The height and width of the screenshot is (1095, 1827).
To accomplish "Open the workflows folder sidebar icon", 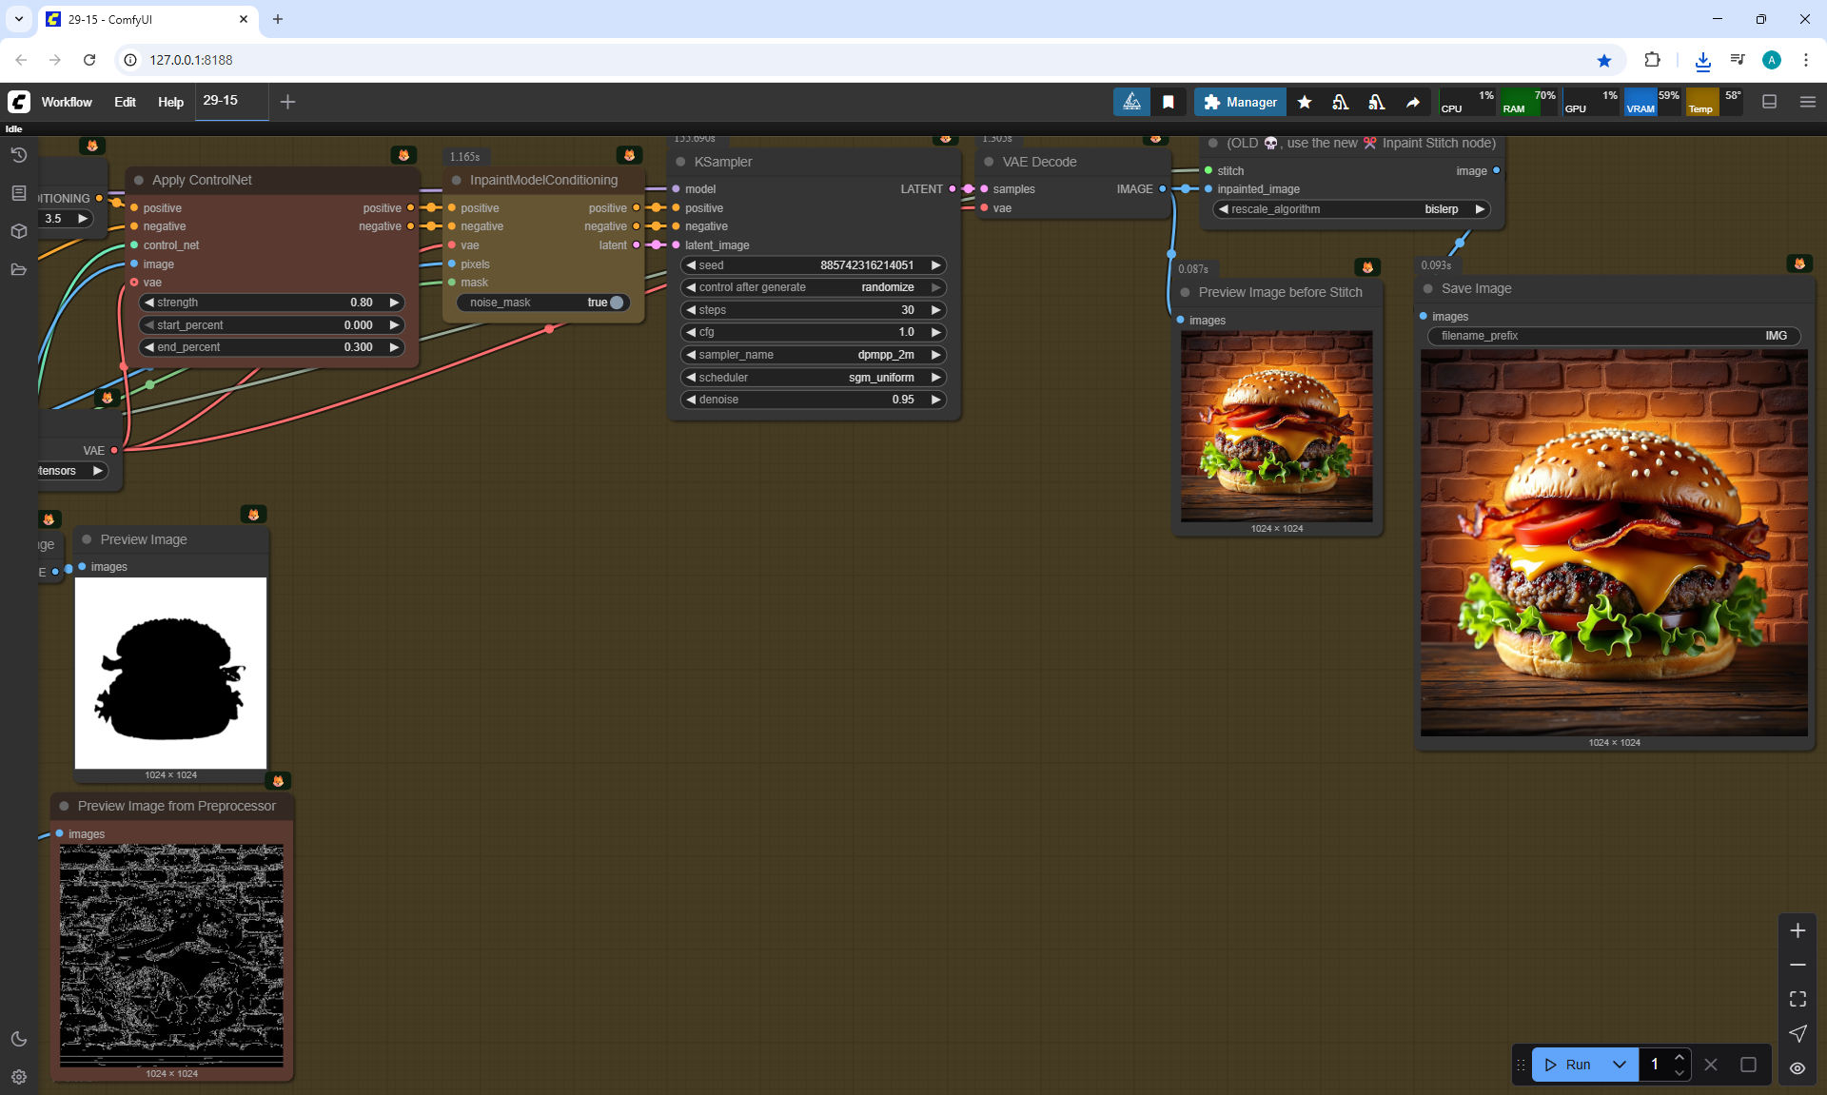I will [x=18, y=269].
